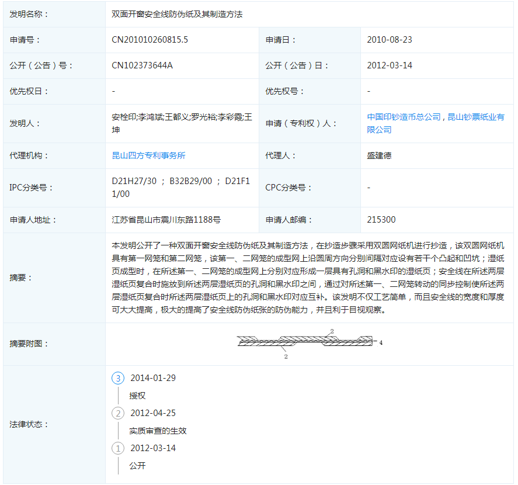Click publication number CN102373644A

[142, 65]
